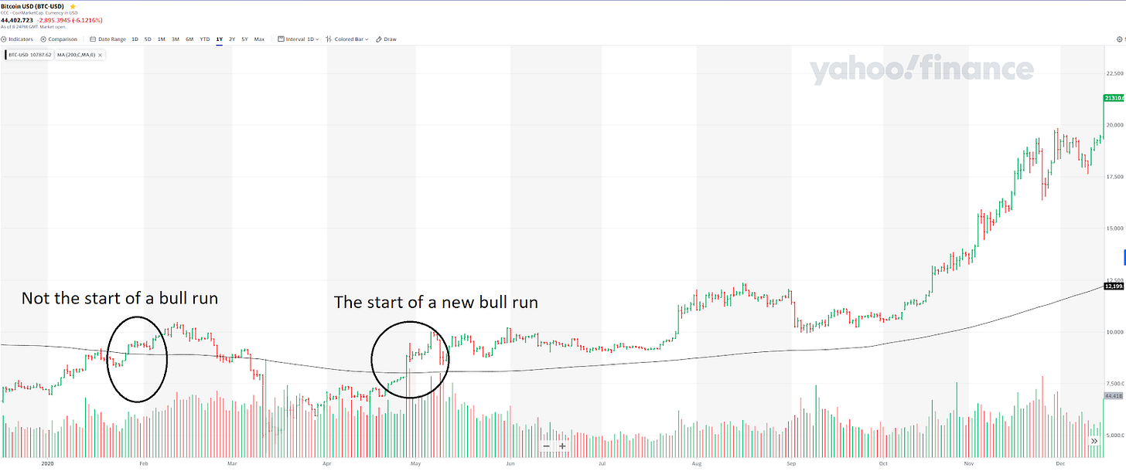Viewport: 1126px width, 471px height.
Task: Expand the Colored Bar chart type dropdown
Action: pos(348,39)
